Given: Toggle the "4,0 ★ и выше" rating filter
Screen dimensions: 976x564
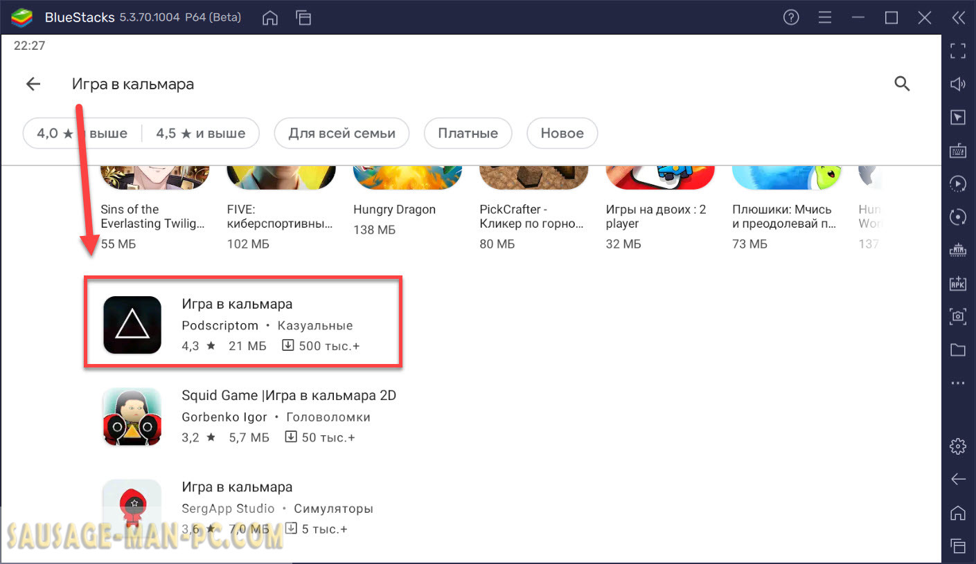Looking at the screenshot, I should (82, 134).
